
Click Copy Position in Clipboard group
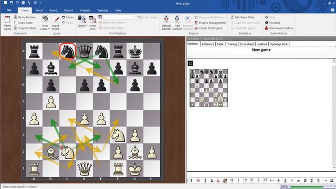click(25, 28)
